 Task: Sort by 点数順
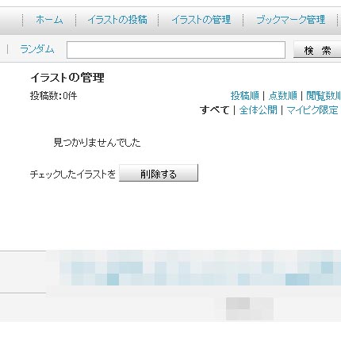point(283,96)
